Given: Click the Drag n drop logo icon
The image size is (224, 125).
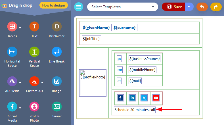Looking at the screenshot, I should point(4,5).
